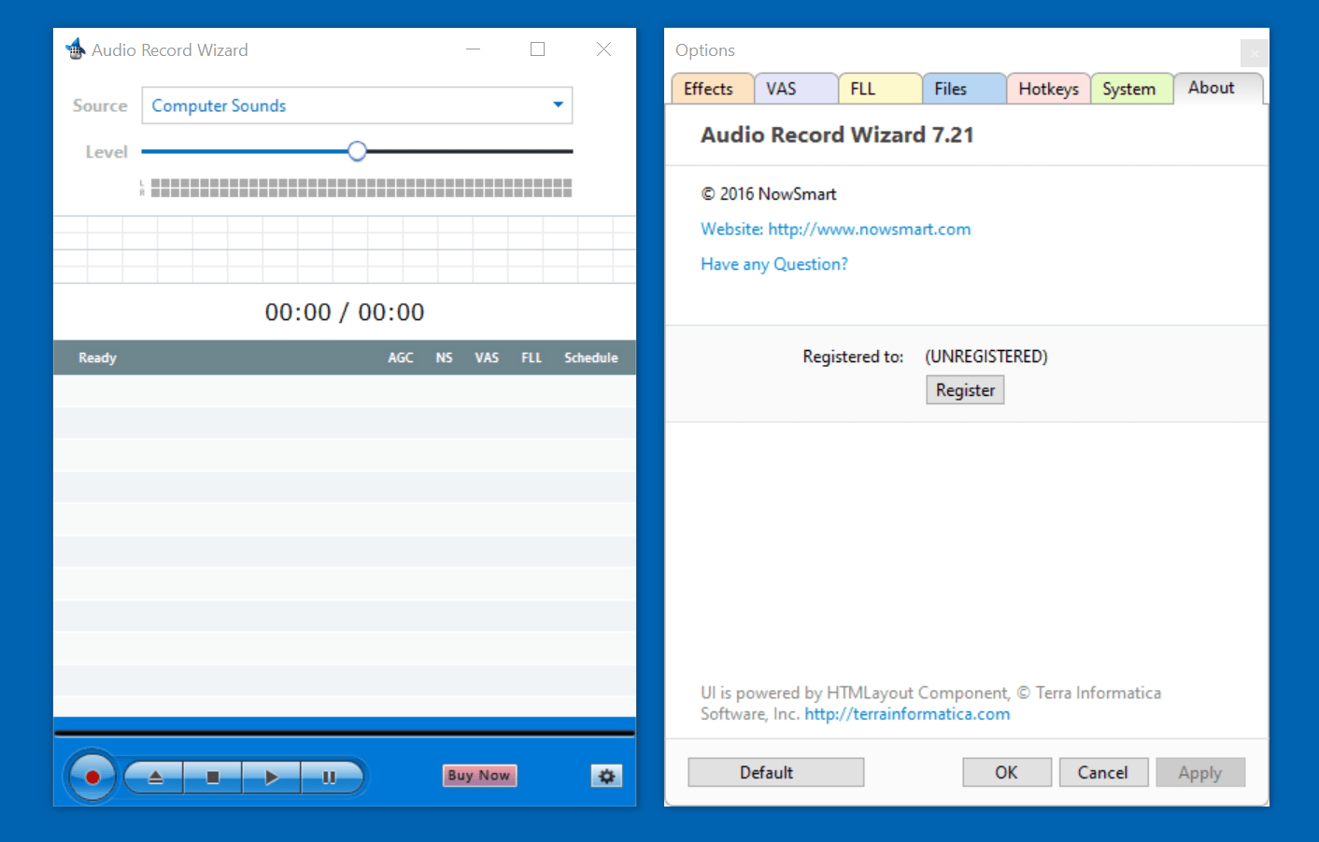Screen dimensions: 1319x842
Task: Close the Audio Record Wizard window
Action: pos(603,49)
